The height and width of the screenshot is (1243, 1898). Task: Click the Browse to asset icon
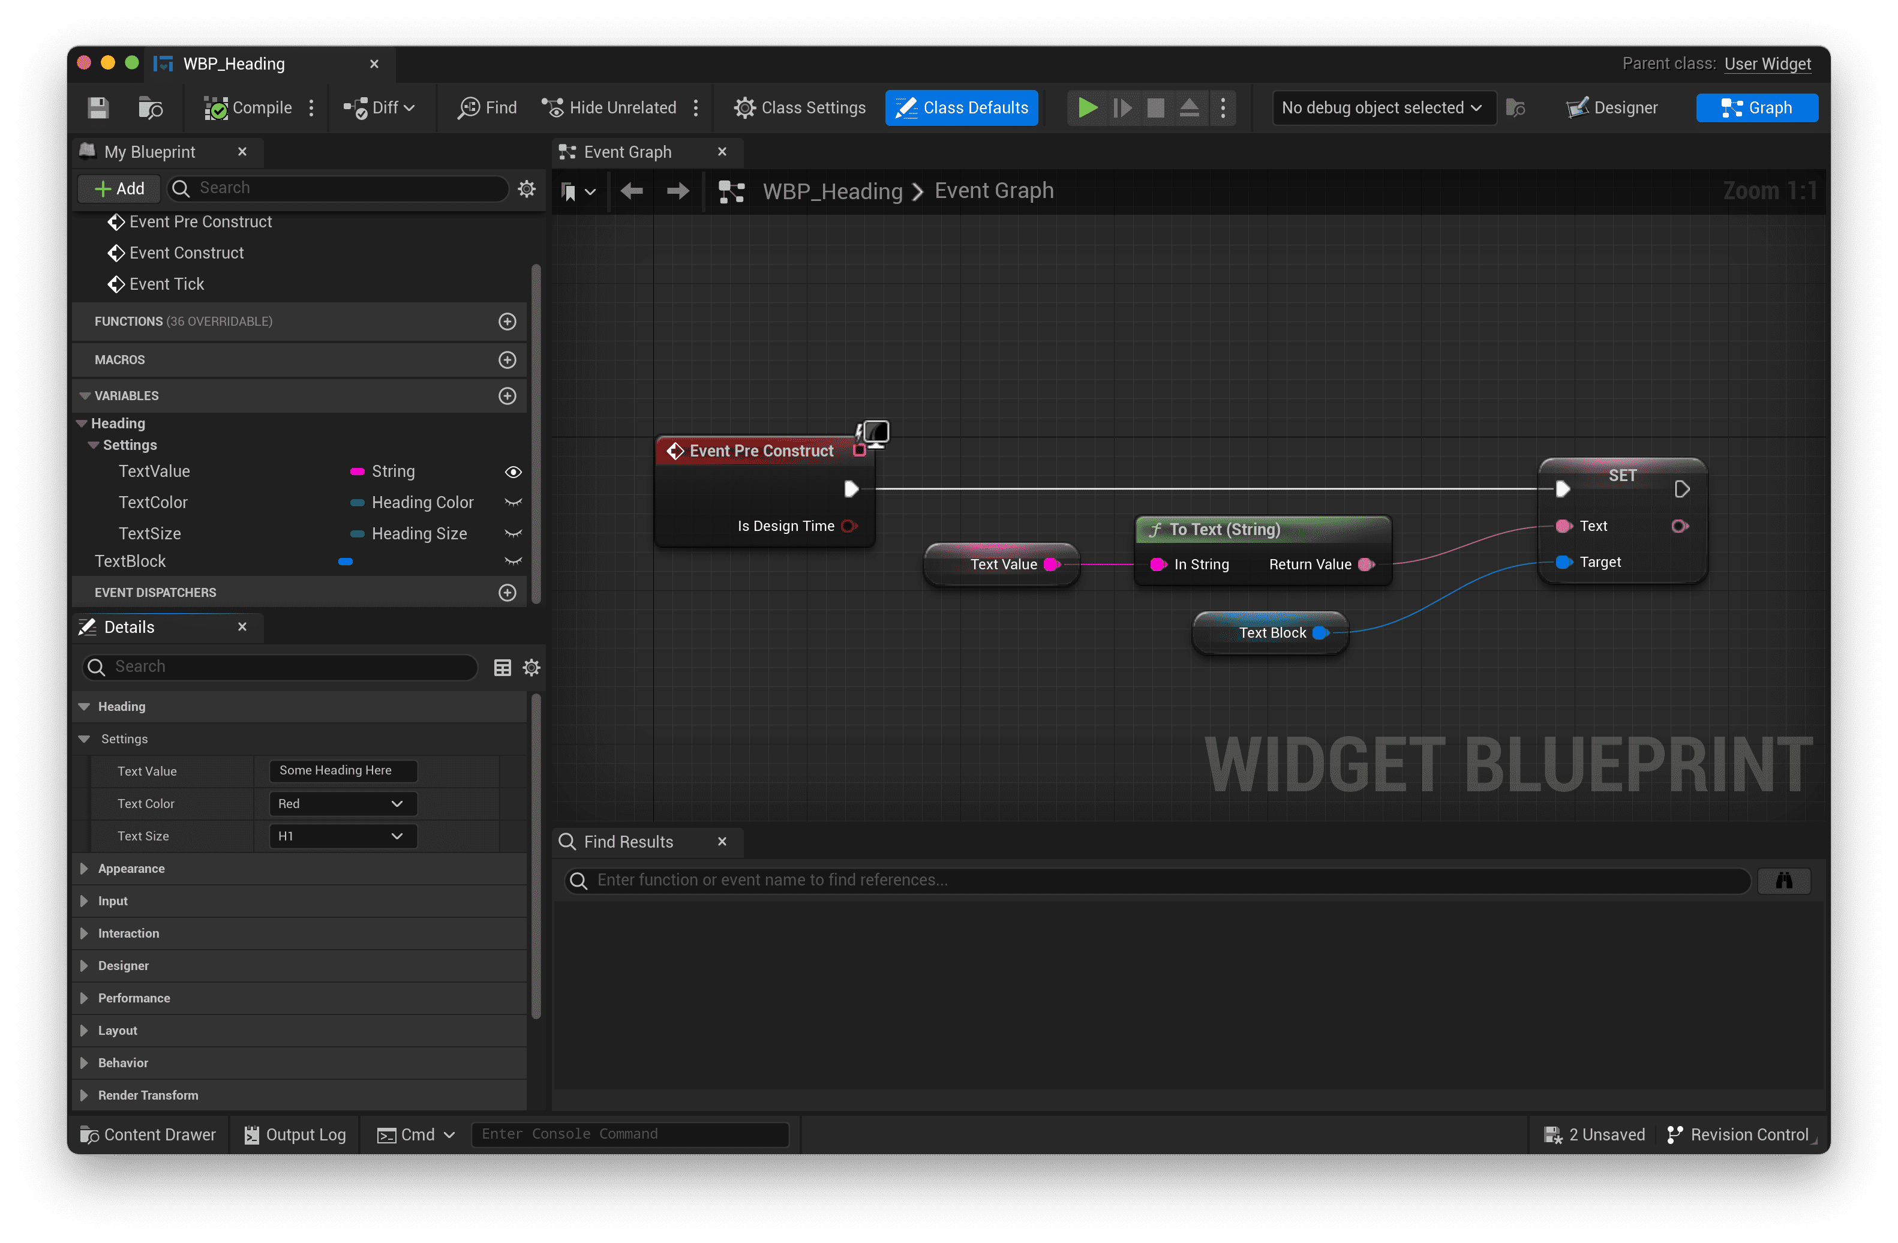click(x=150, y=107)
